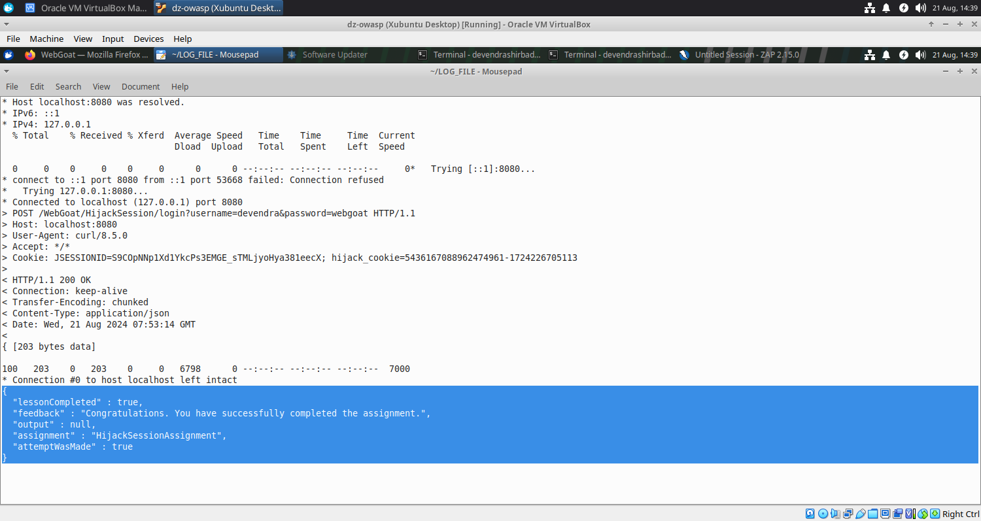Open the VirtualBox Help menu
Screen dimensions: 981x521
click(182, 39)
